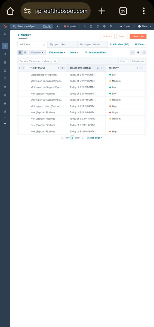
Task: Focus the Search HubSpot field
Action: [32, 26]
